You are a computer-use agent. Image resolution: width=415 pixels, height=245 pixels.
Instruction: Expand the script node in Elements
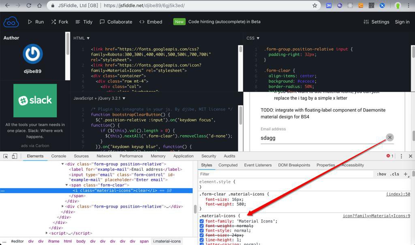point(47,233)
